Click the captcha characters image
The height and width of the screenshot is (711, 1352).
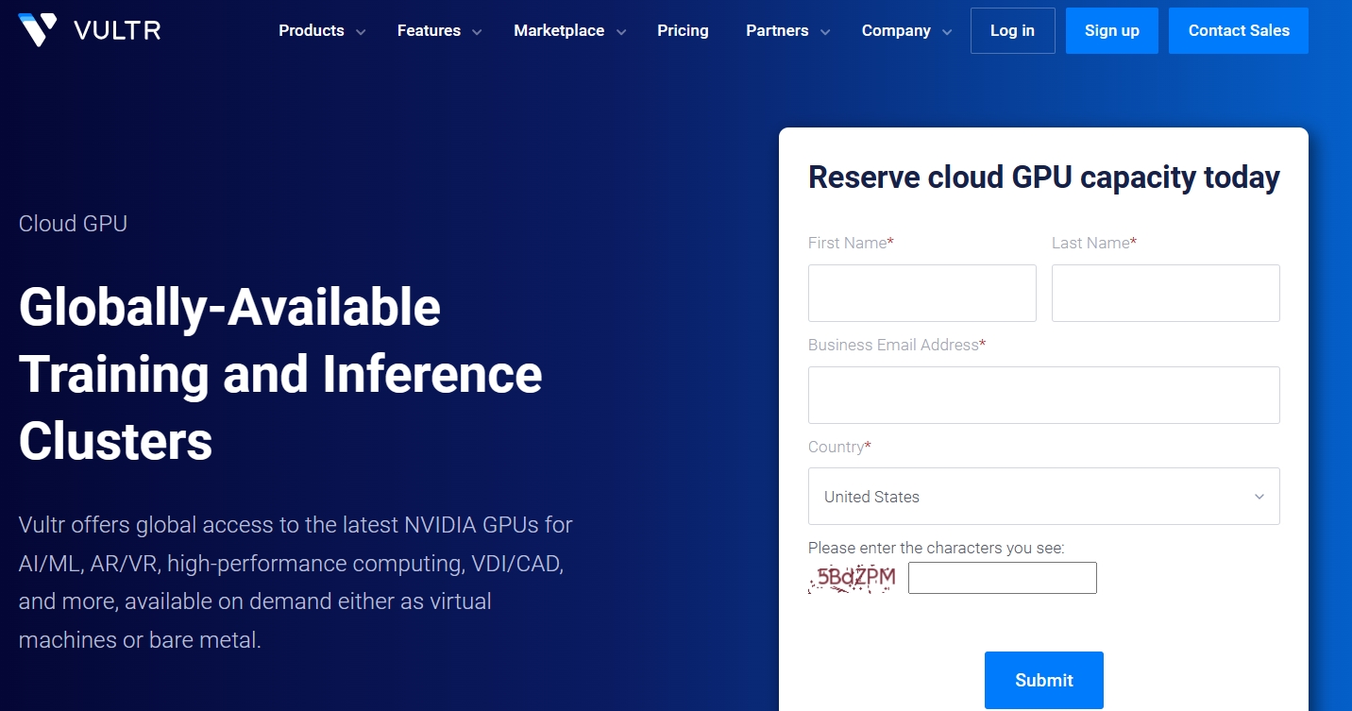tap(851, 578)
